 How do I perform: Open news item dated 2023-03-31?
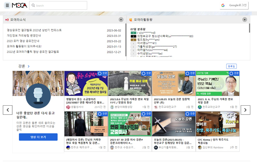tap(64, 36)
